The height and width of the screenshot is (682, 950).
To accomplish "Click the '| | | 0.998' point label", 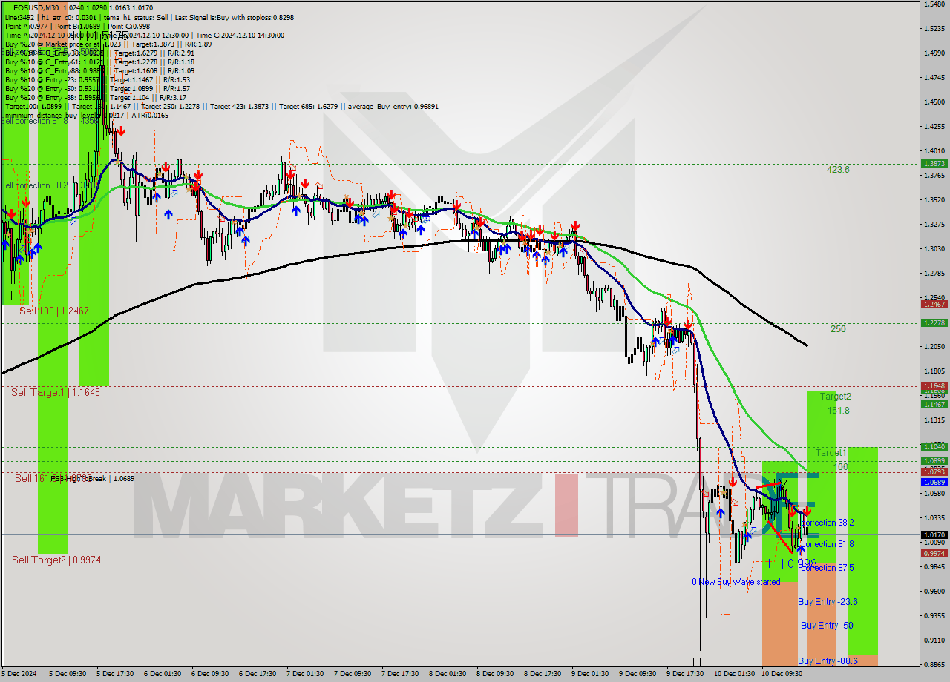I will pyautogui.click(x=792, y=563).
